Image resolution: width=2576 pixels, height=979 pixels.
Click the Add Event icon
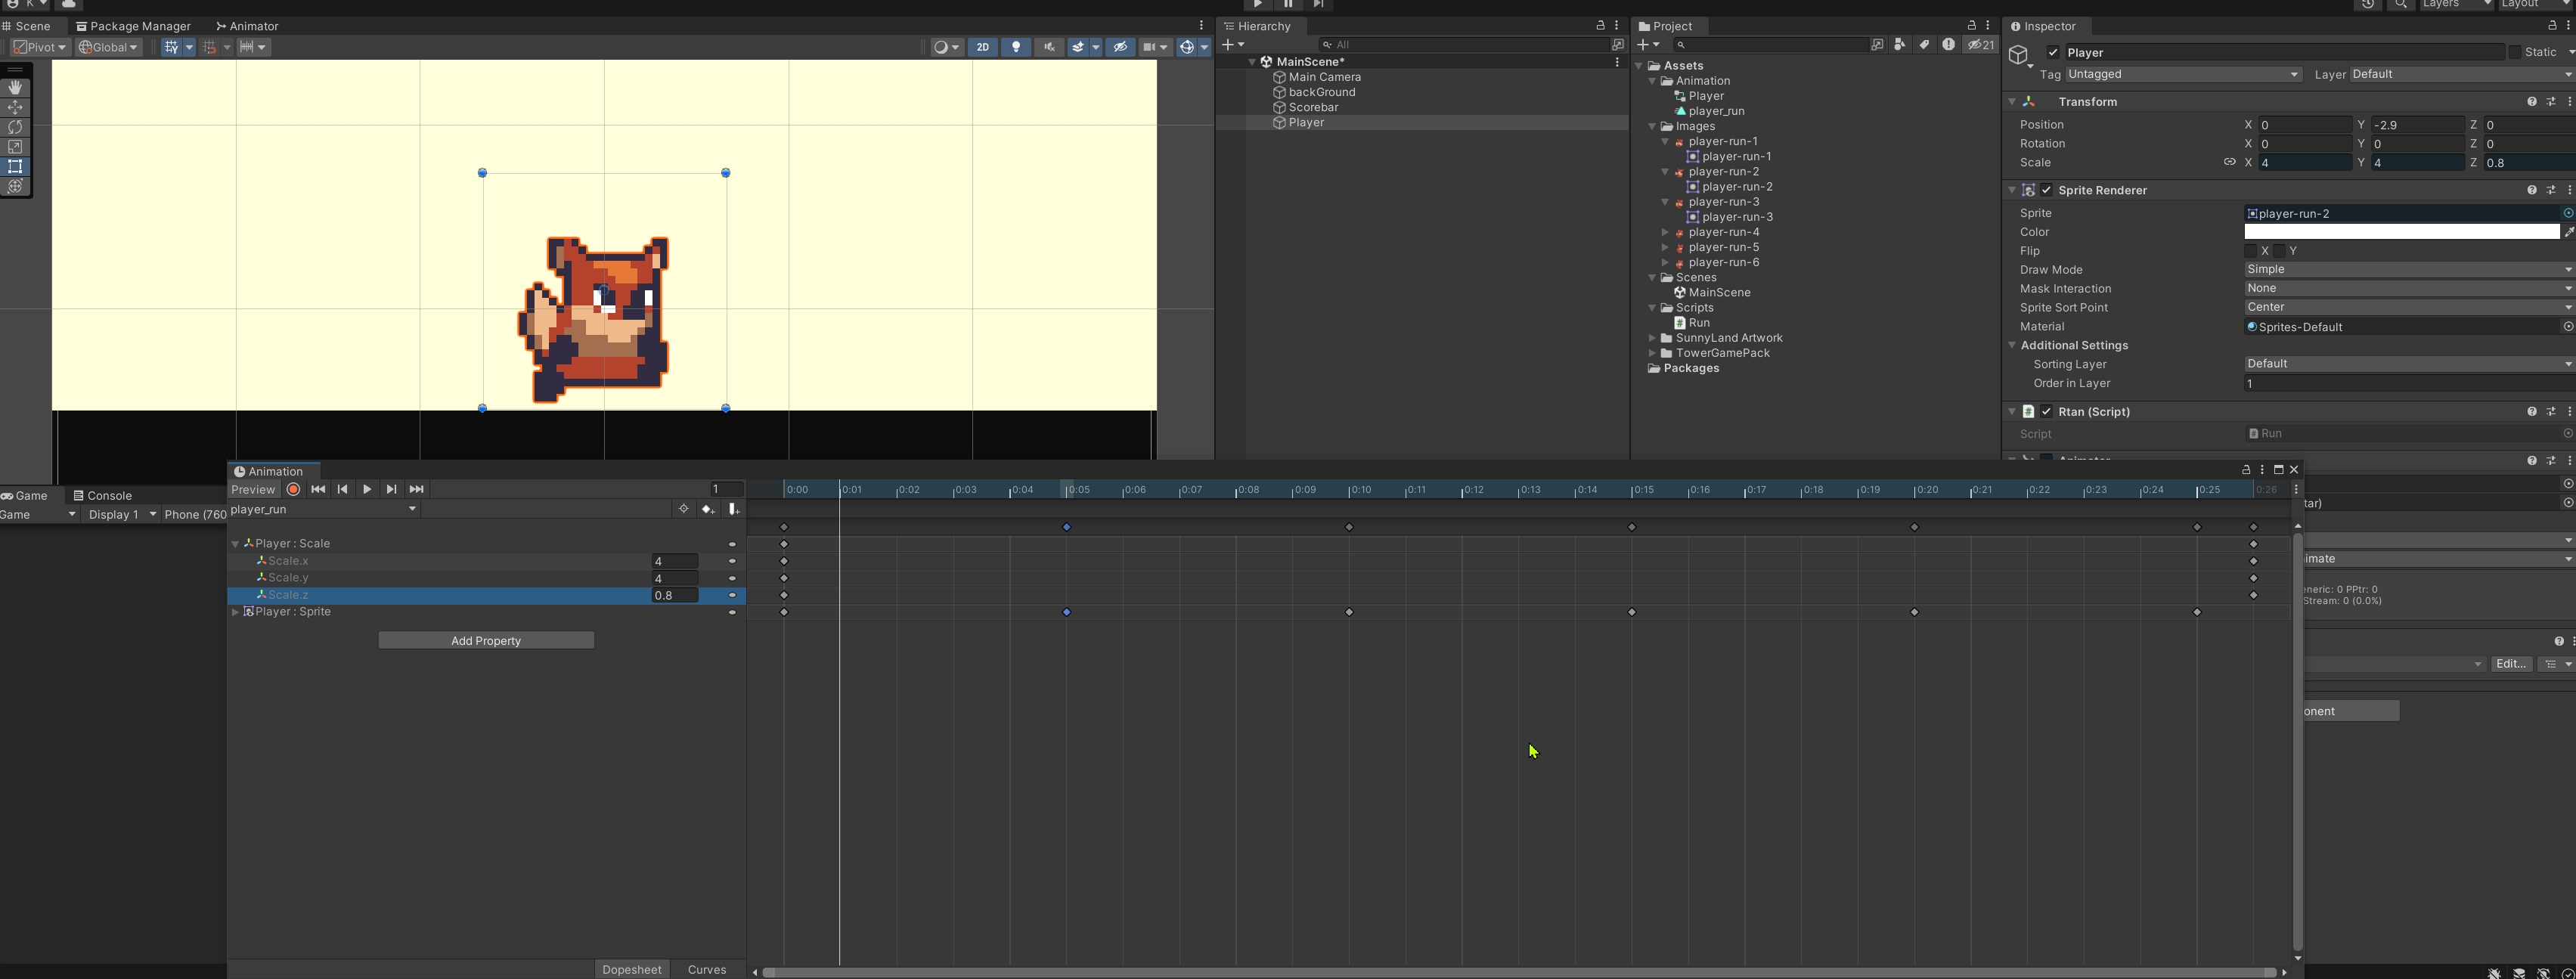click(733, 509)
